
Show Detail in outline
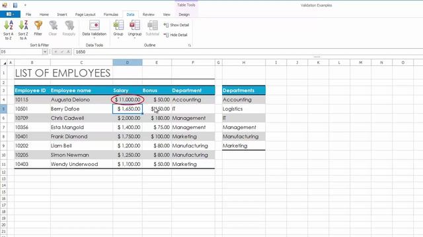(176, 25)
